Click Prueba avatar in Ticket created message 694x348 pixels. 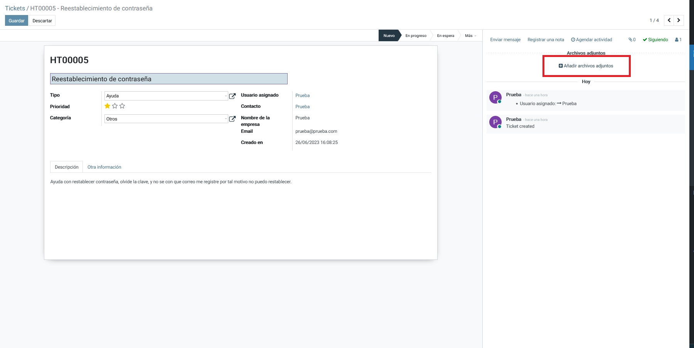(x=495, y=122)
